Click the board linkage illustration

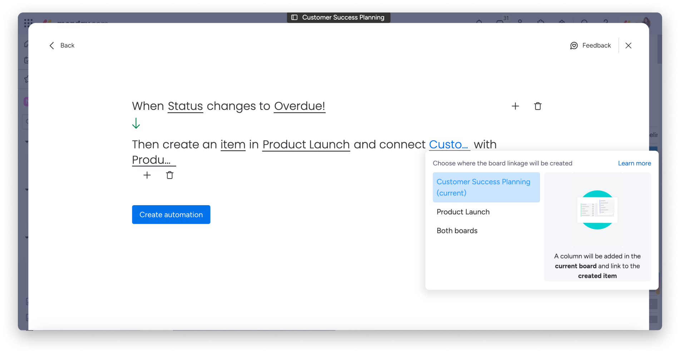597,210
